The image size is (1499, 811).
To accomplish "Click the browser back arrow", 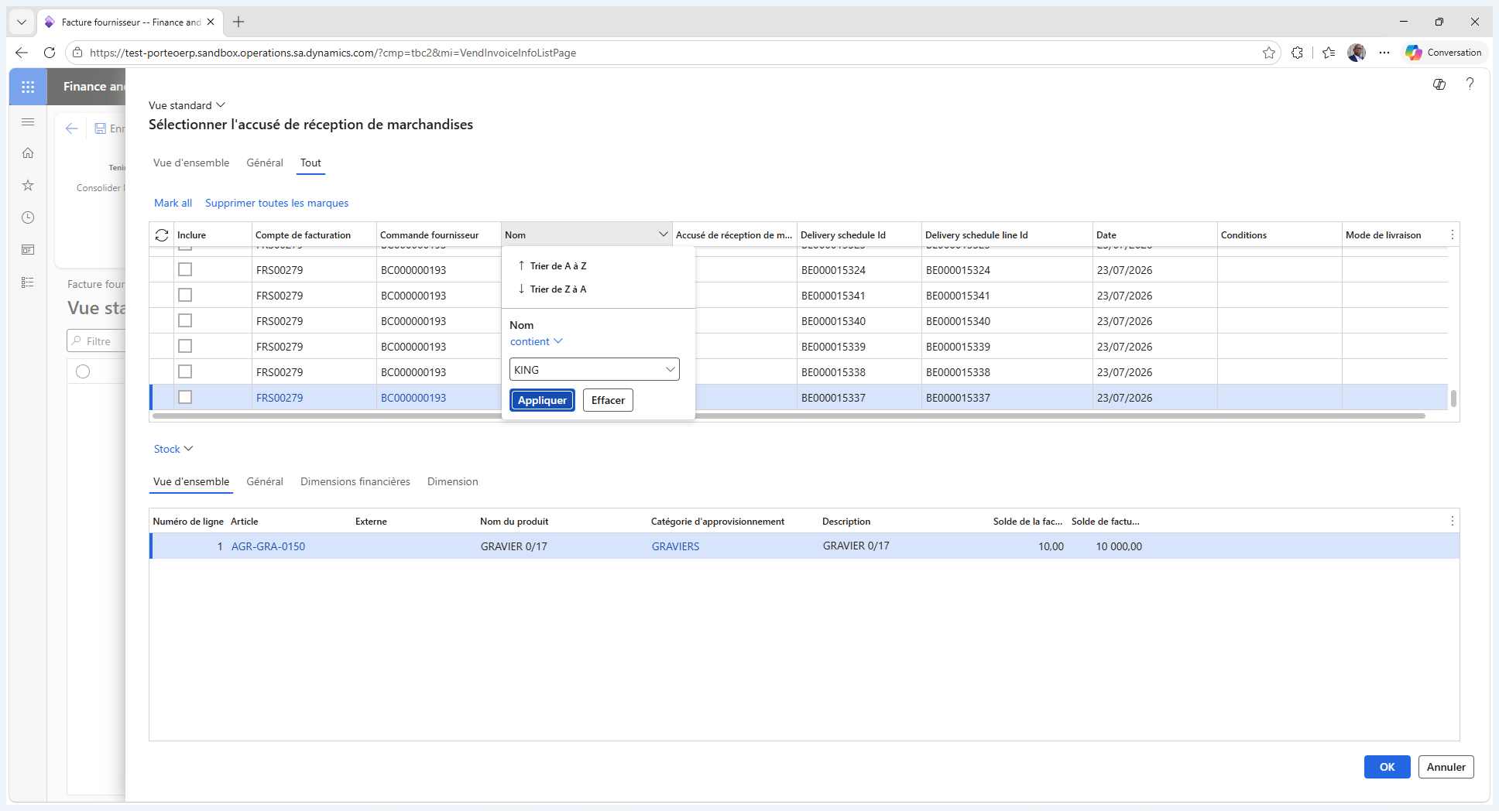I will [x=22, y=53].
